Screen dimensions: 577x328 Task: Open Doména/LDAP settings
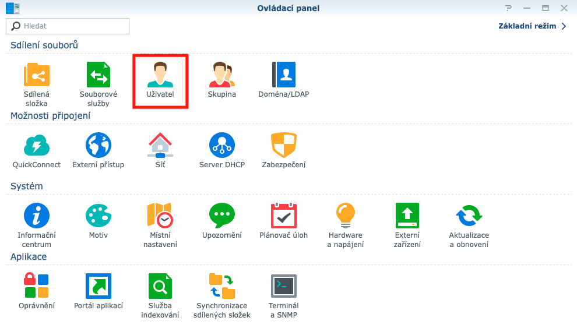284,75
